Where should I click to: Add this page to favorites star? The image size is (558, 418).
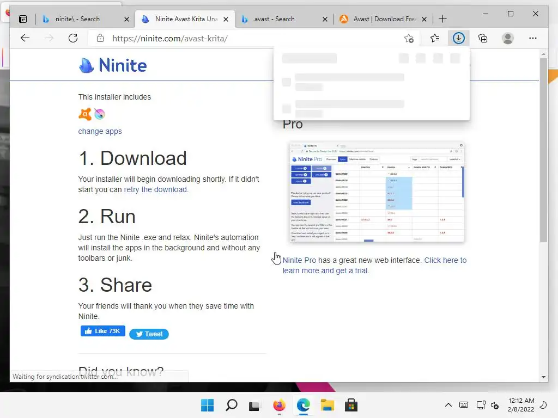pos(409,38)
